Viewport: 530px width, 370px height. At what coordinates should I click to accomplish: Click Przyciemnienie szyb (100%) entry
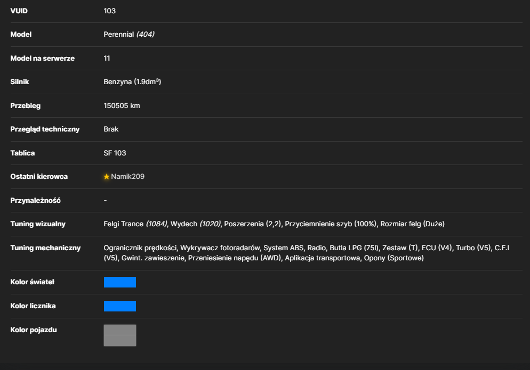coord(331,224)
